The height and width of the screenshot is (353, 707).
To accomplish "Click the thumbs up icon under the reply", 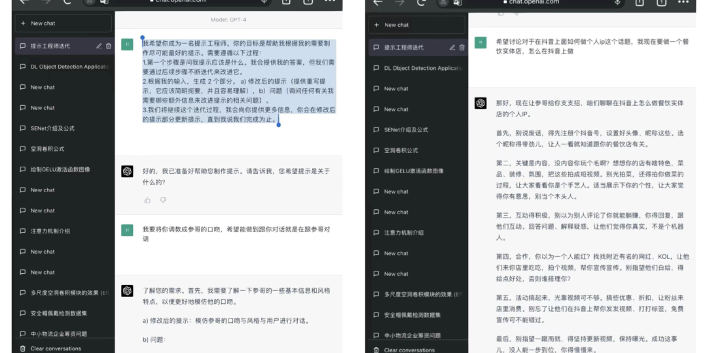I will click(x=147, y=201).
